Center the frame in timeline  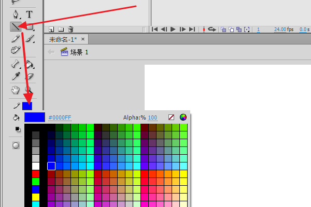[204, 29]
